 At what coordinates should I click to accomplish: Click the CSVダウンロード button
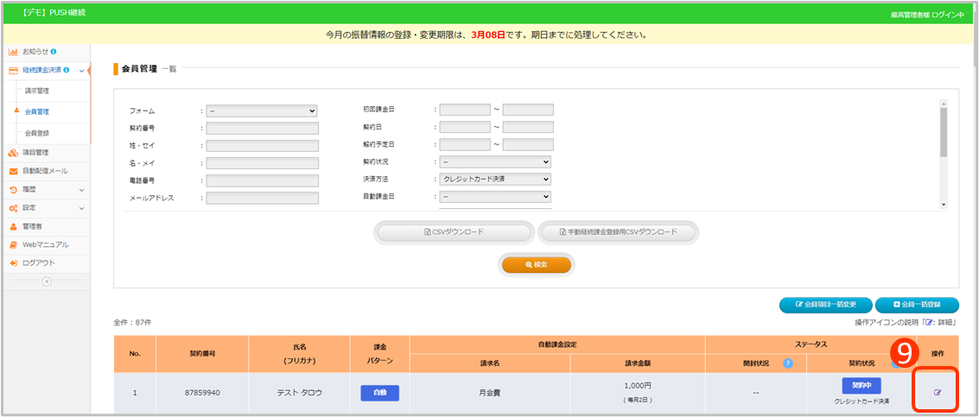point(454,232)
